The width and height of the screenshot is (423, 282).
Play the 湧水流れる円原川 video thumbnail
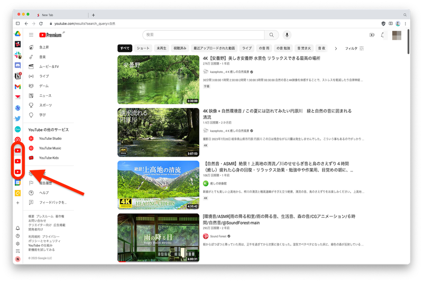(x=158, y=132)
